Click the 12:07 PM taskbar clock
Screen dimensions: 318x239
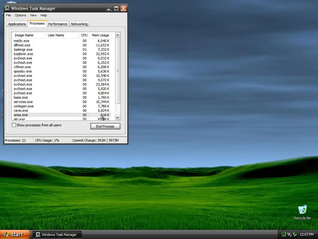(x=307, y=235)
